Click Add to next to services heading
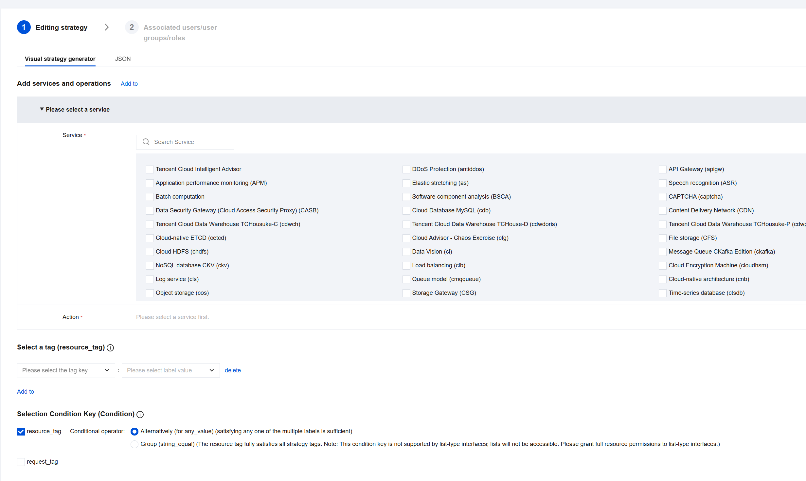806x481 pixels. tap(129, 84)
